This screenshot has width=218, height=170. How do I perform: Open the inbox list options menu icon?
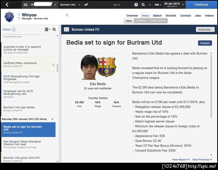click(x=47, y=29)
